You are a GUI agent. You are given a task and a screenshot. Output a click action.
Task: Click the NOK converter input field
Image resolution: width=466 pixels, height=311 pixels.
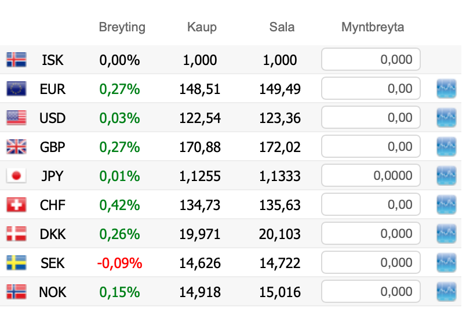370,291
